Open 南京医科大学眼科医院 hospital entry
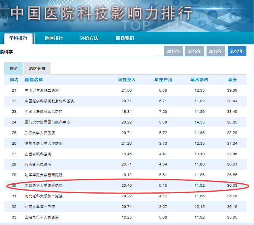The width and height of the screenshot is (254, 225). (44, 186)
